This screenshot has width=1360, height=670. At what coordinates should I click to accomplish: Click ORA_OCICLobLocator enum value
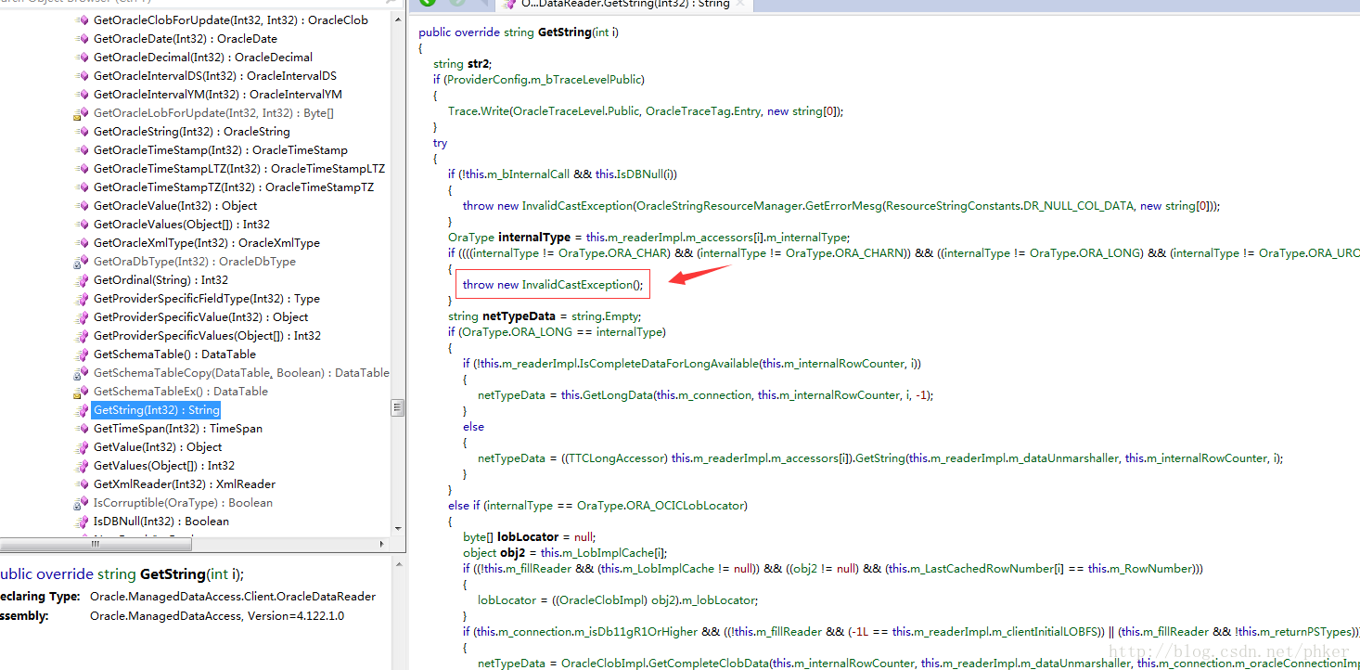tap(686, 506)
